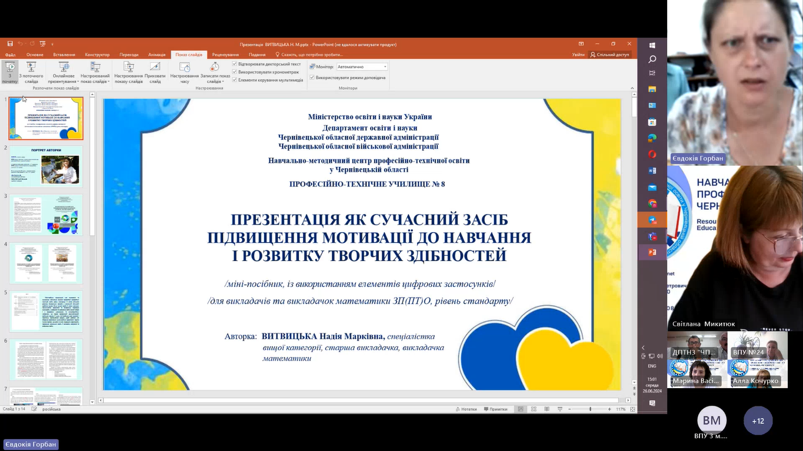Toggle 'Відтворювати дикторський текст' checkbox
The image size is (803, 451).
235,64
